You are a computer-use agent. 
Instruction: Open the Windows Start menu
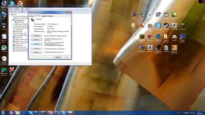click(3, 113)
